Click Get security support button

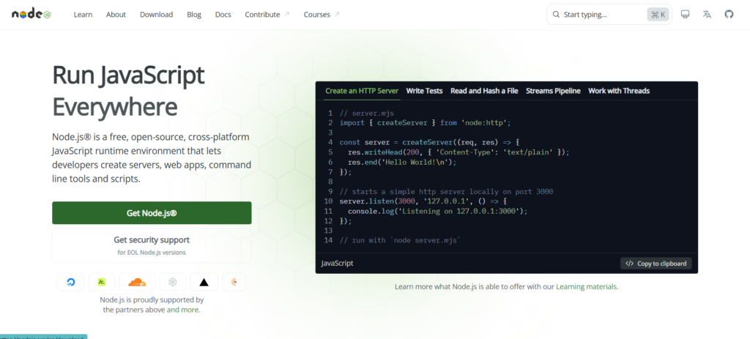coord(152,245)
